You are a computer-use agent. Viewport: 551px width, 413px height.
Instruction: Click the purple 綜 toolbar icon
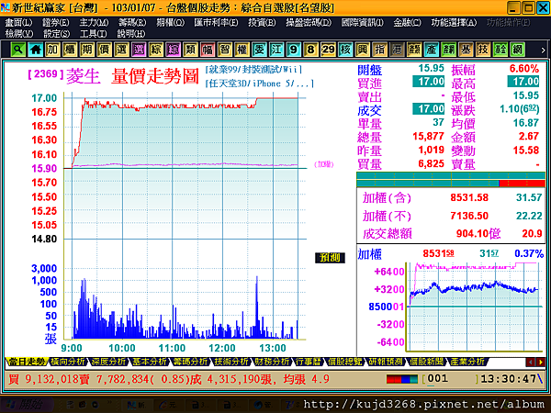[x=173, y=50]
